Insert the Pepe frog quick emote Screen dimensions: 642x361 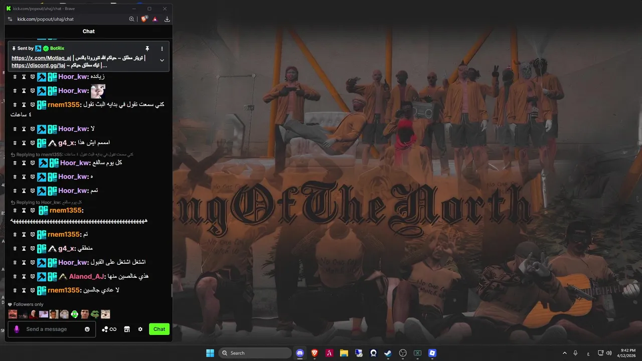pyautogui.click(x=95, y=314)
